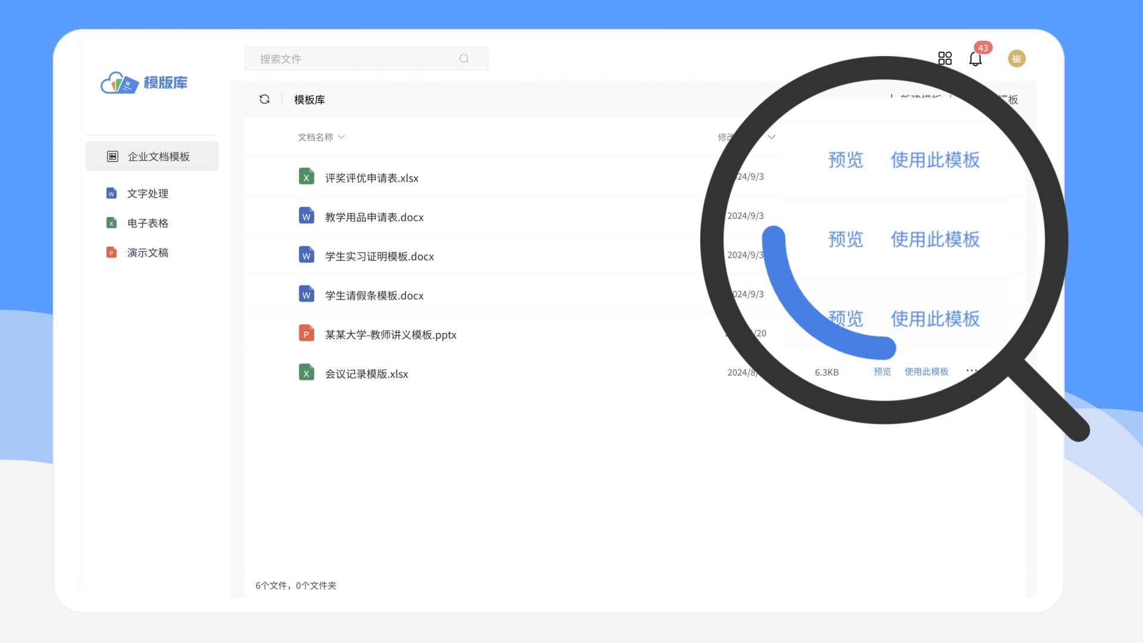Click the PPT icon for 某某大学-教师讲义模板.pptx
1143x643 pixels.
click(x=306, y=333)
